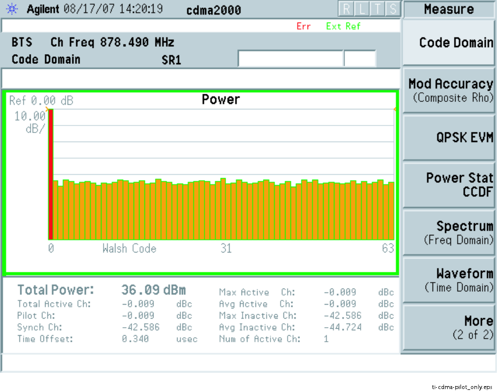
Task: Click the Max Active Ch -0.009 value
Action: click(340, 292)
